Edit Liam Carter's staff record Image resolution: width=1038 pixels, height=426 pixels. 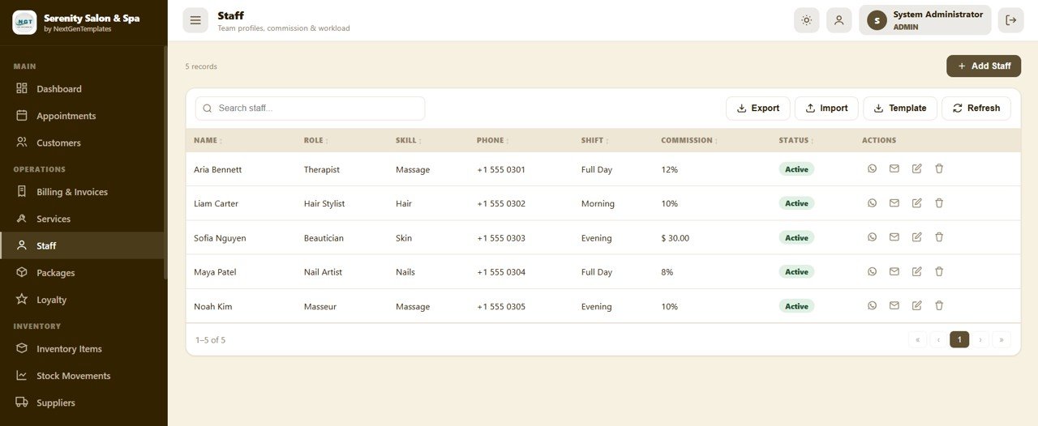pos(917,202)
